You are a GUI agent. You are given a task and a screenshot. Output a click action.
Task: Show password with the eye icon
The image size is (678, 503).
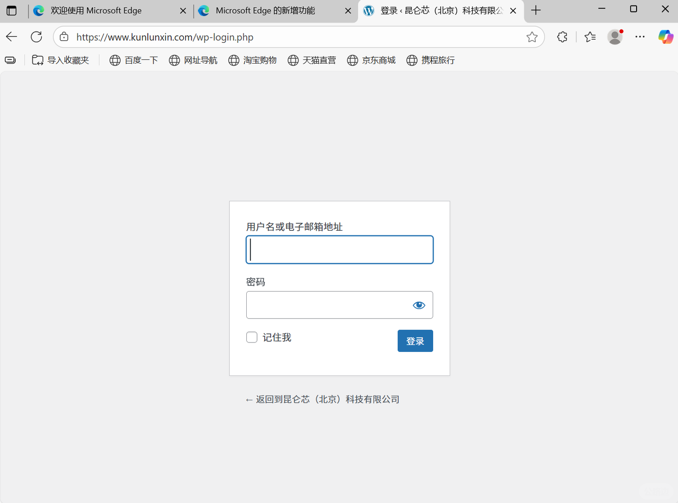tap(419, 305)
